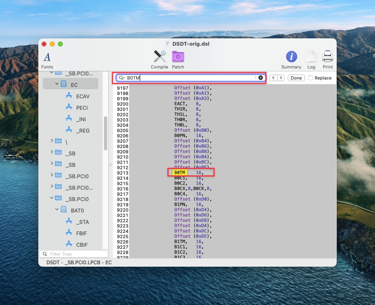Click the Print icon
375x305 pixels.
tap(328, 57)
